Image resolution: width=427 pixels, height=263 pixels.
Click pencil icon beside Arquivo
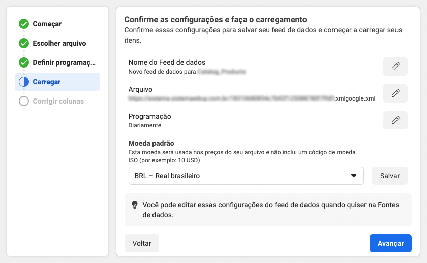pyautogui.click(x=395, y=93)
